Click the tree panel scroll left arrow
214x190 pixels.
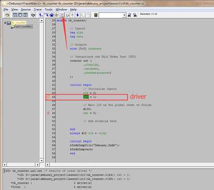[5, 165]
